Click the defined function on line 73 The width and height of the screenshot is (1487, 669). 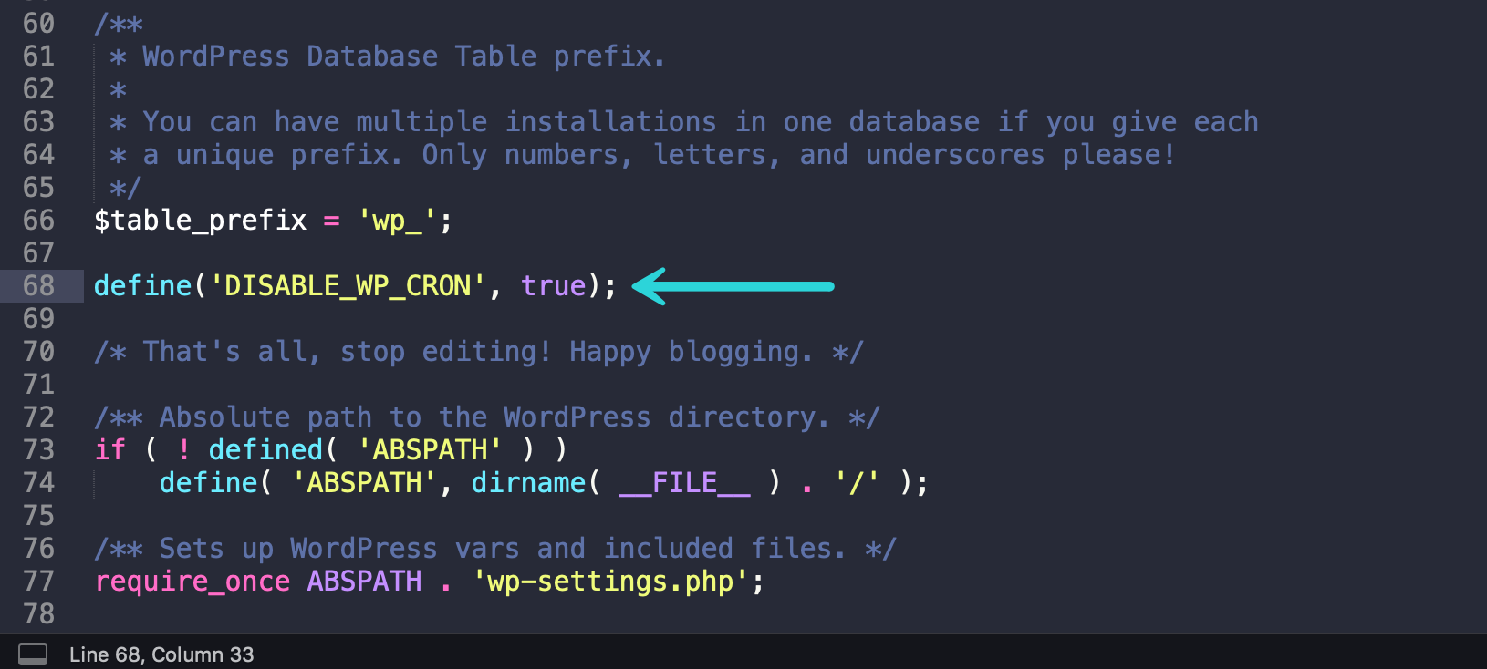click(265, 450)
